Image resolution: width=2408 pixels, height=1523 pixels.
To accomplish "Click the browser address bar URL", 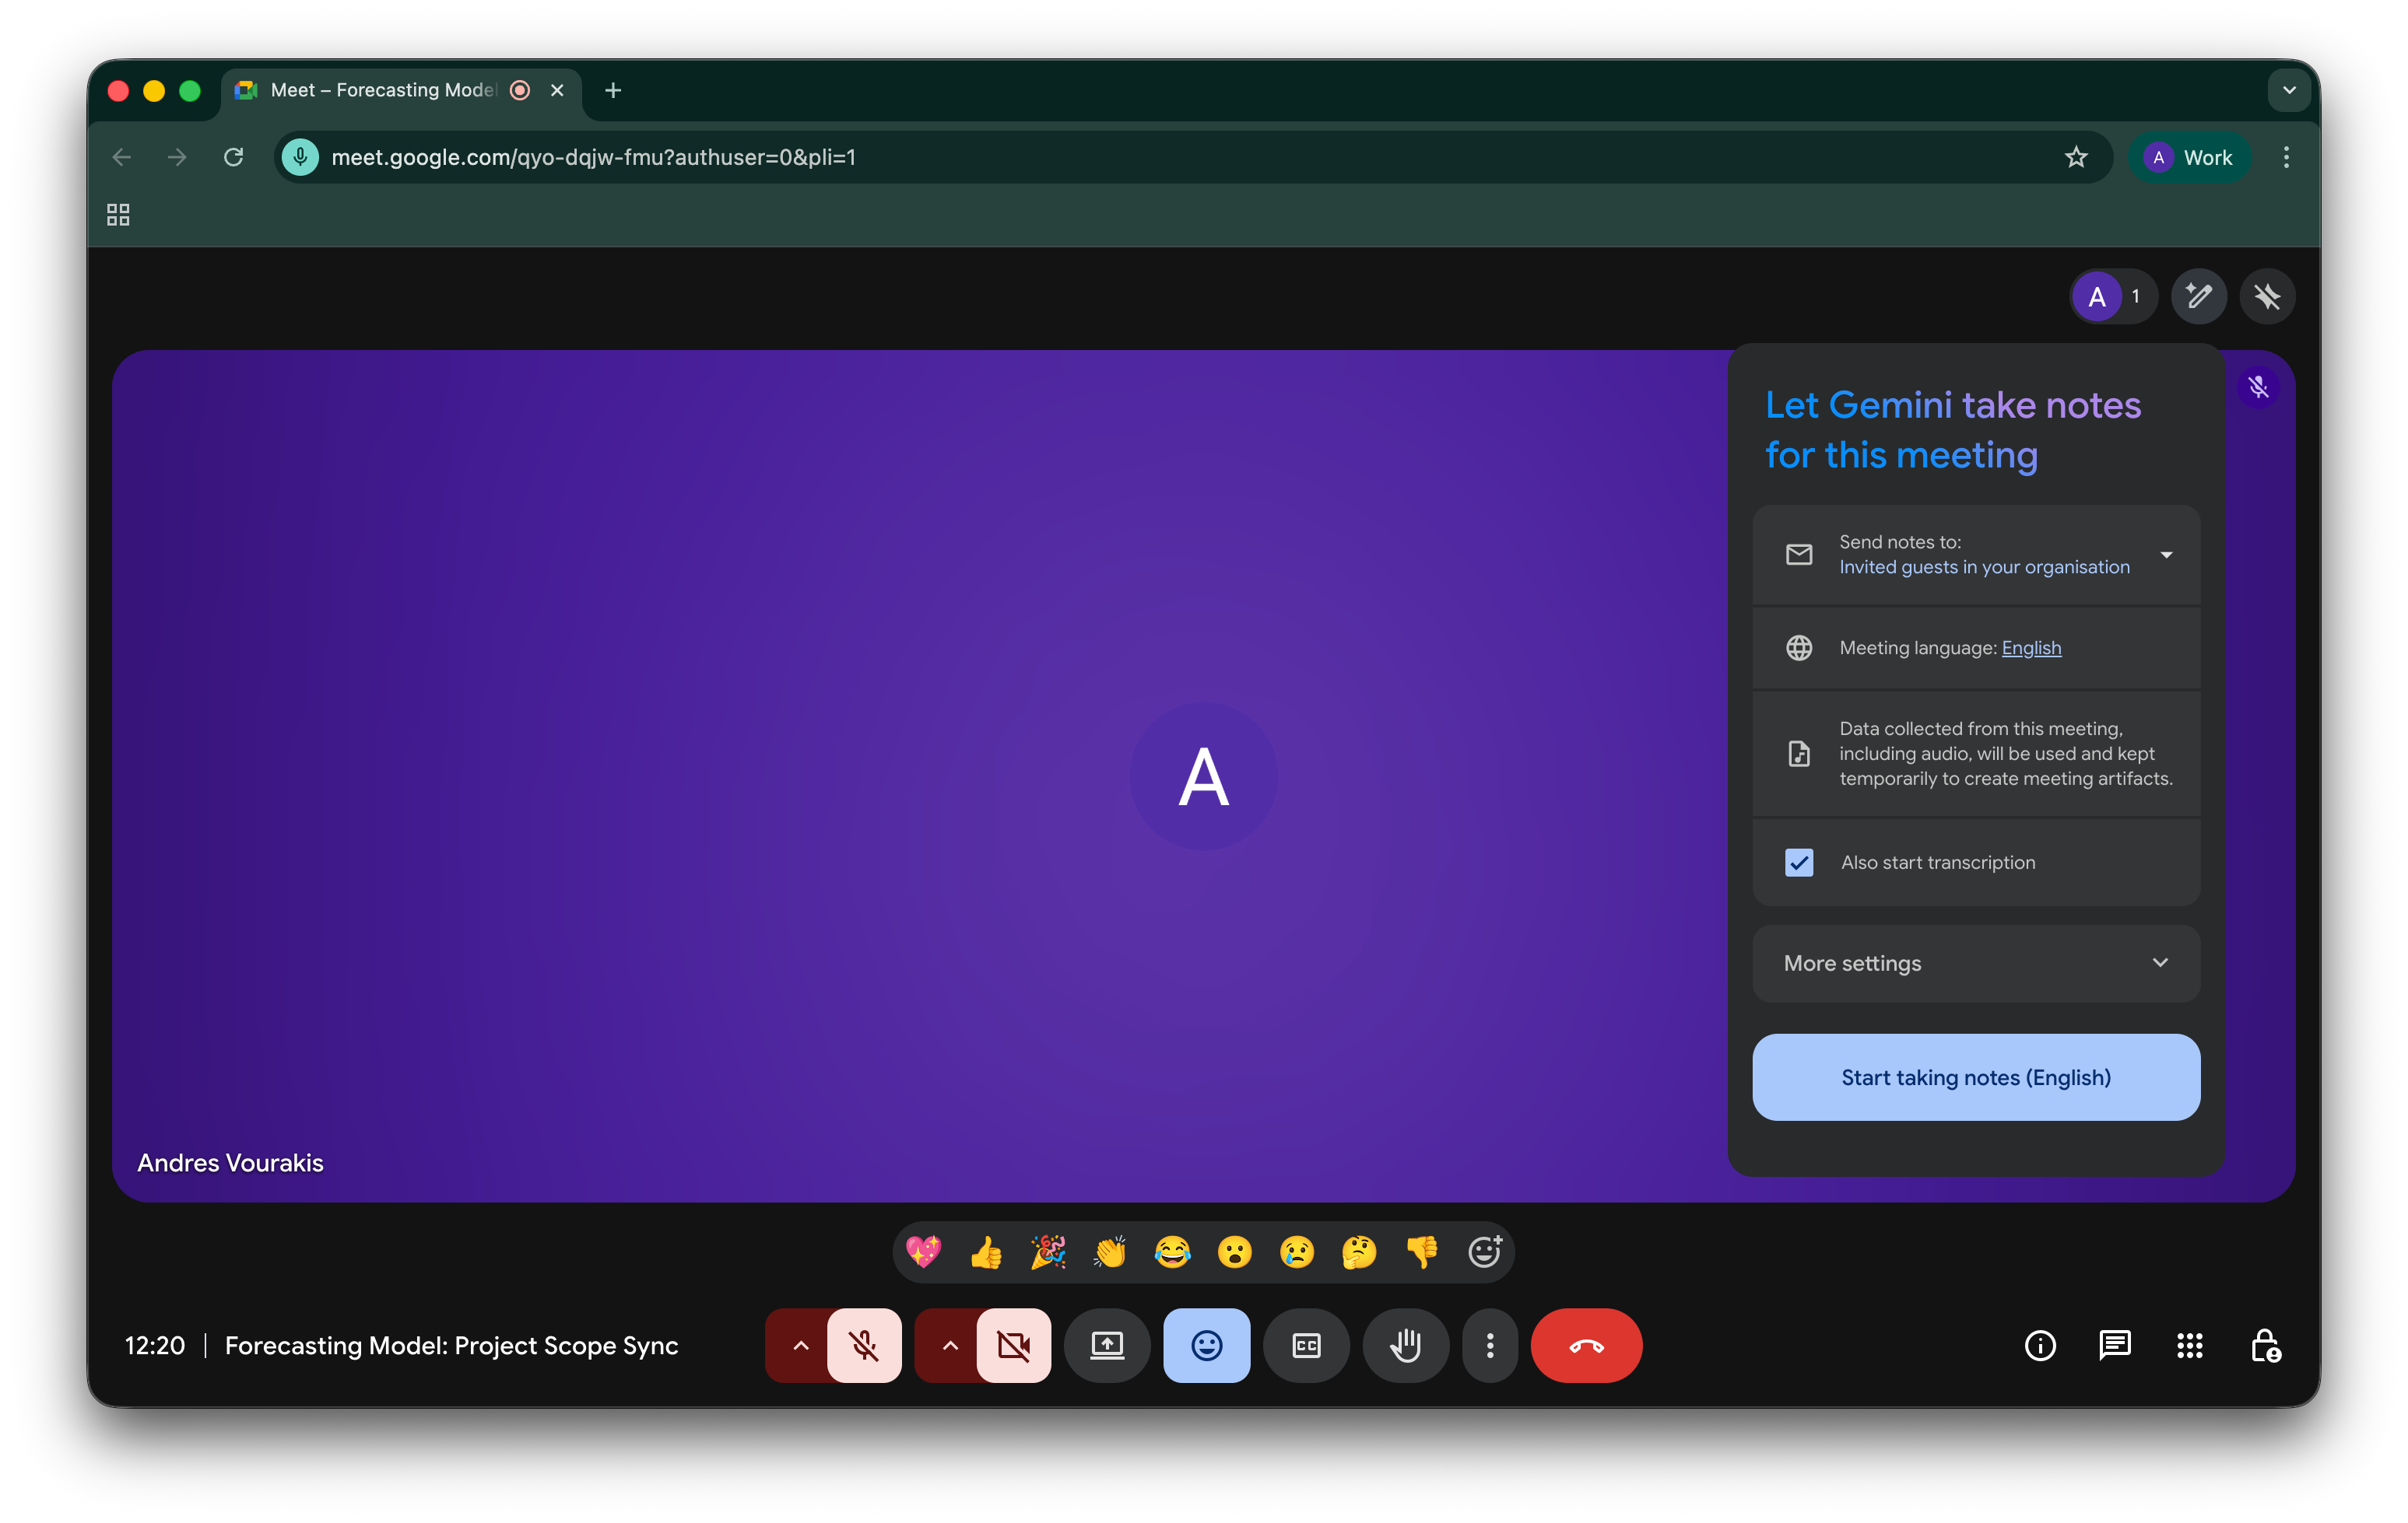I will (x=594, y=157).
